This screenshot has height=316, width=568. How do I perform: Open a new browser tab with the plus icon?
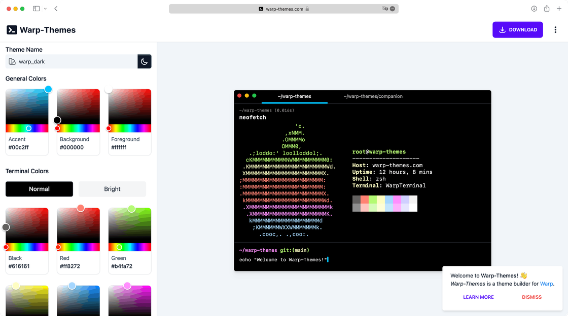click(x=560, y=8)
